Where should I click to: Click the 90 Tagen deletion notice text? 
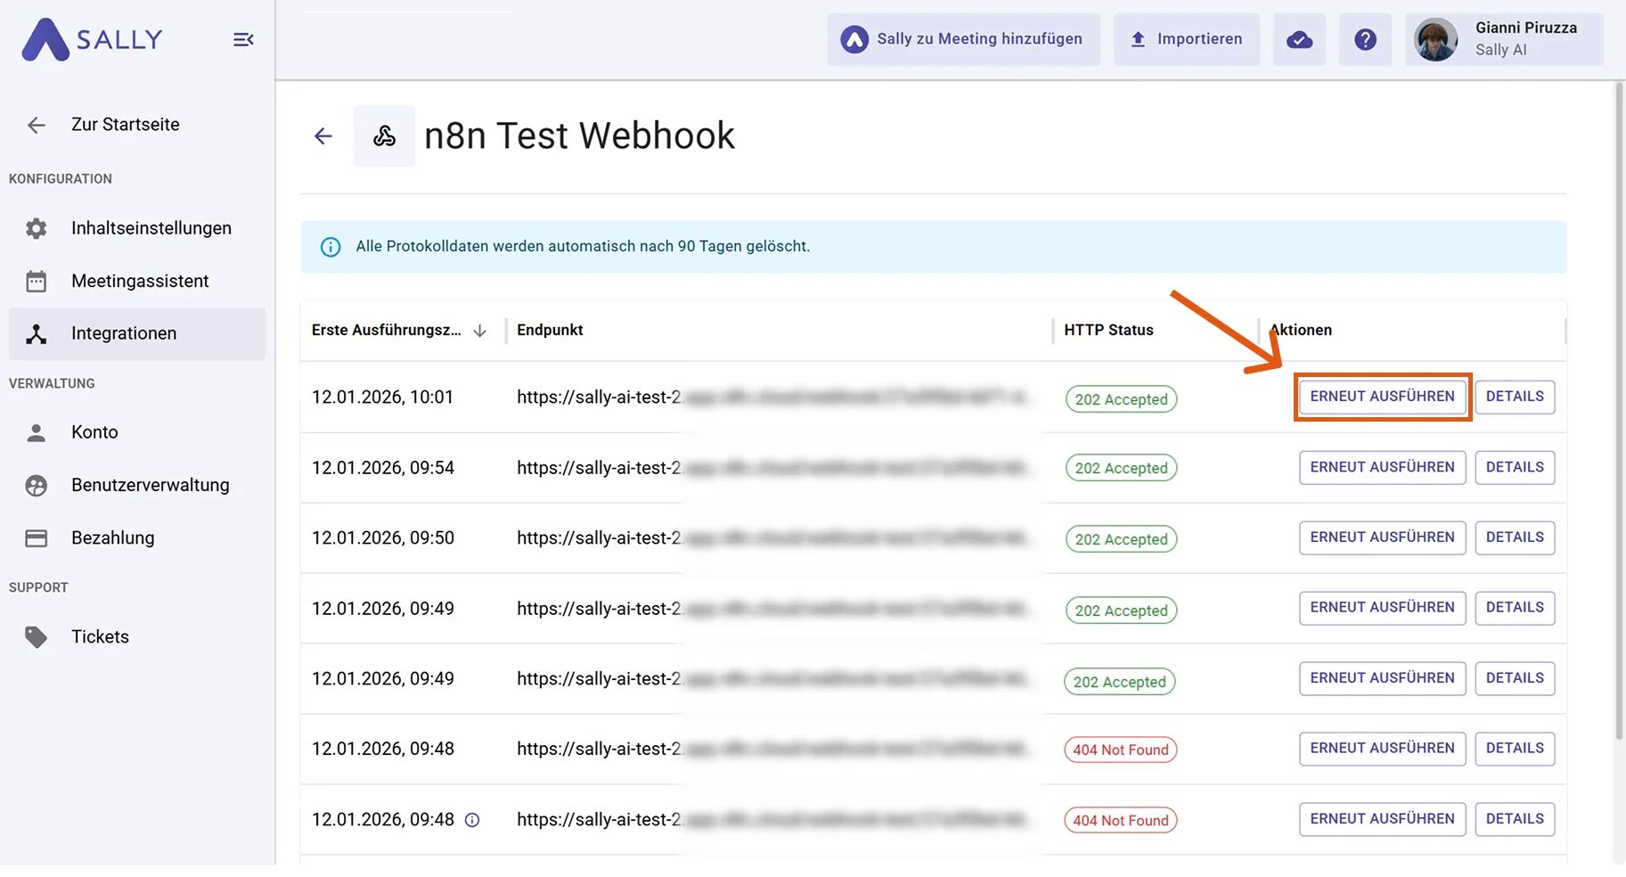[x=583, y=247]
